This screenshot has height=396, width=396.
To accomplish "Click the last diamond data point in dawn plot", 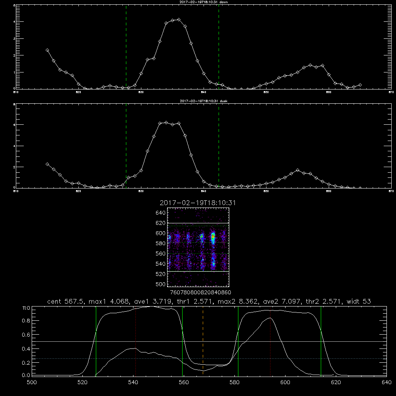I will tap(360, 85).
